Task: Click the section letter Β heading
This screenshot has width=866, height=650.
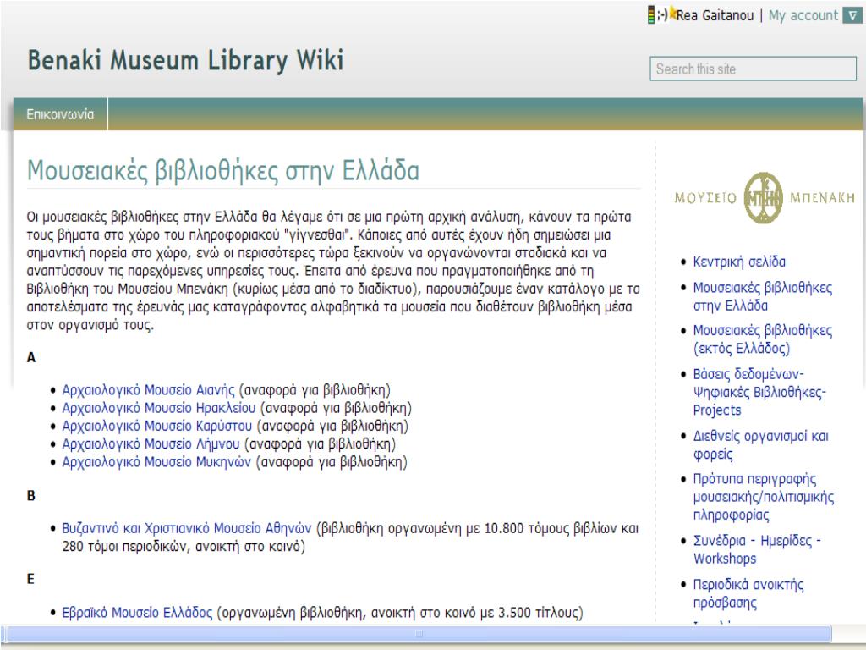Action: (x=31, y=495)
